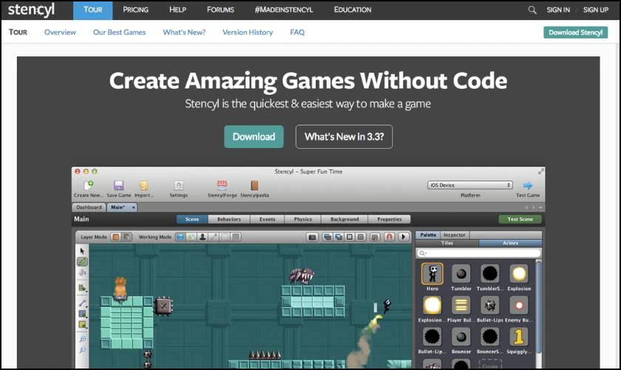This screenshot has width=621, height=370.
Task: Select the person silhouette Working Mode button
Action: click(x=203, y=237)
